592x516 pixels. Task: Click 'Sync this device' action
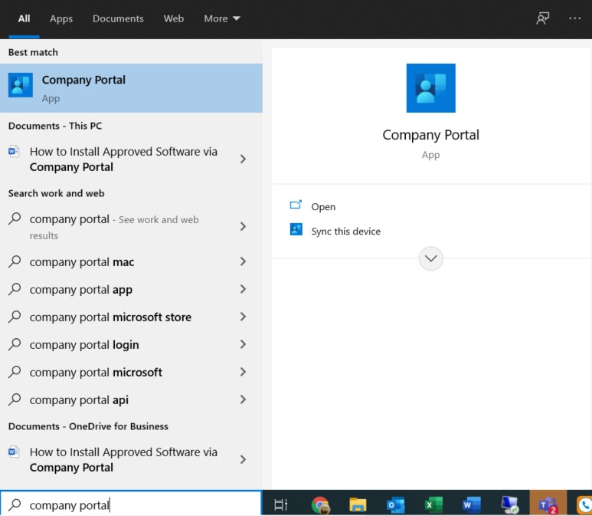(x=345, y=232)
